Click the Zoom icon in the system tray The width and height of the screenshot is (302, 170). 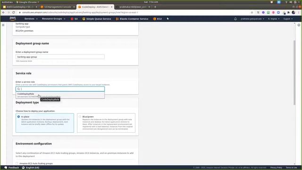(279, 2)
